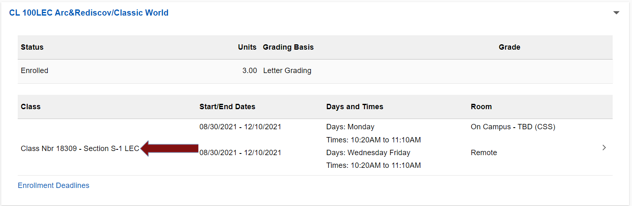Click the Days: Monday meeting entry
The image size is (632, 206).
[x=350, y=127]
